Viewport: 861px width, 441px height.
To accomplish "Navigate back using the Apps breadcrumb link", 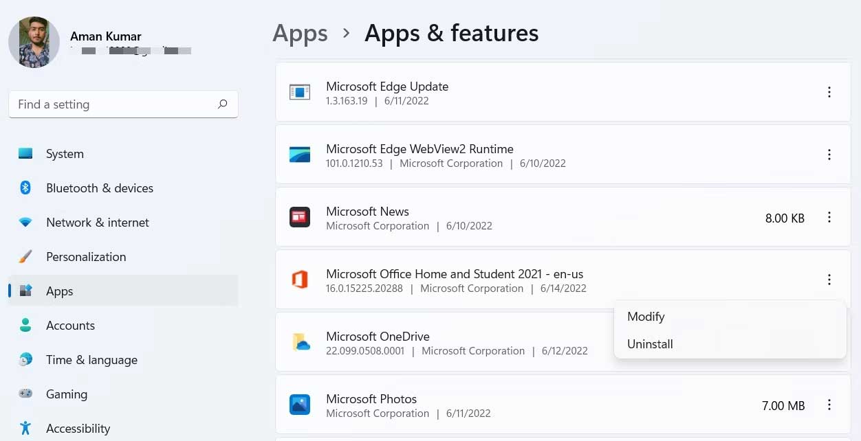I will 300,32.
